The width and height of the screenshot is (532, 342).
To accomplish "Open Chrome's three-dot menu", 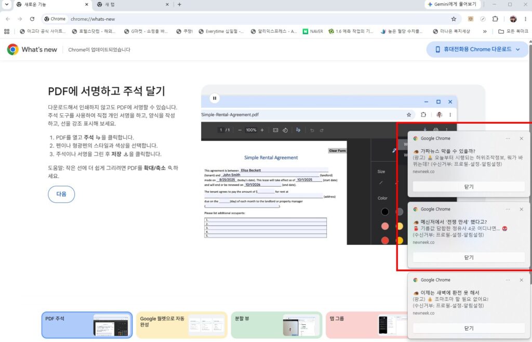I will point(525,19).
